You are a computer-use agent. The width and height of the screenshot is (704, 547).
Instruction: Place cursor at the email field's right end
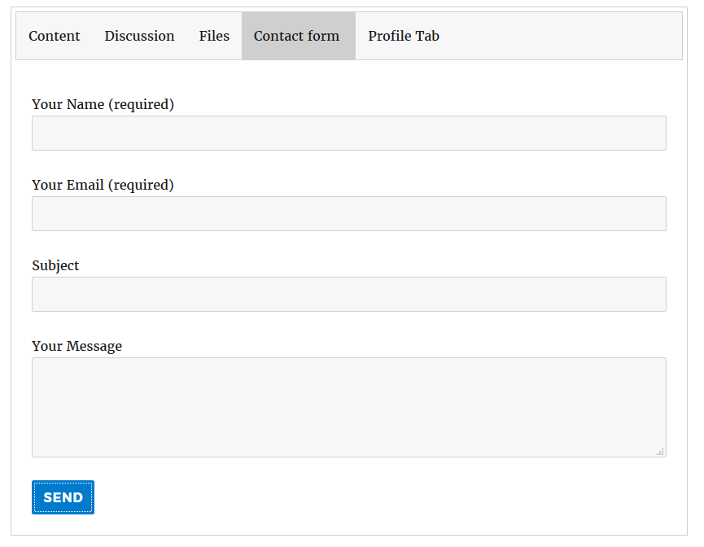tap(660, 214)
